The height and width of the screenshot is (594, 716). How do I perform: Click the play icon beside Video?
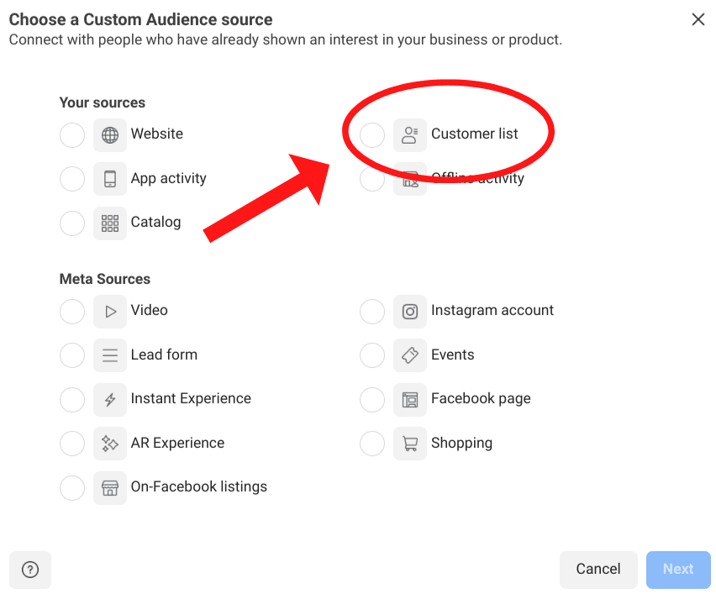(x=110, y=311)
